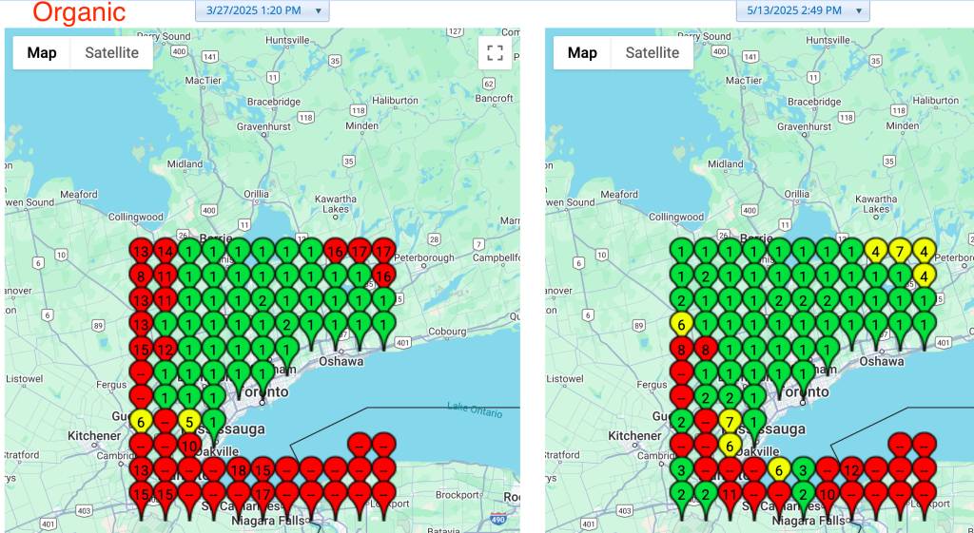Select red pin 14 on left map

[x=165, y=252]
